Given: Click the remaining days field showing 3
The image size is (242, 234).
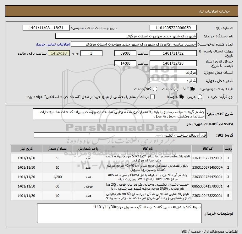Looking at the screenshot, I should coord(91,53).
